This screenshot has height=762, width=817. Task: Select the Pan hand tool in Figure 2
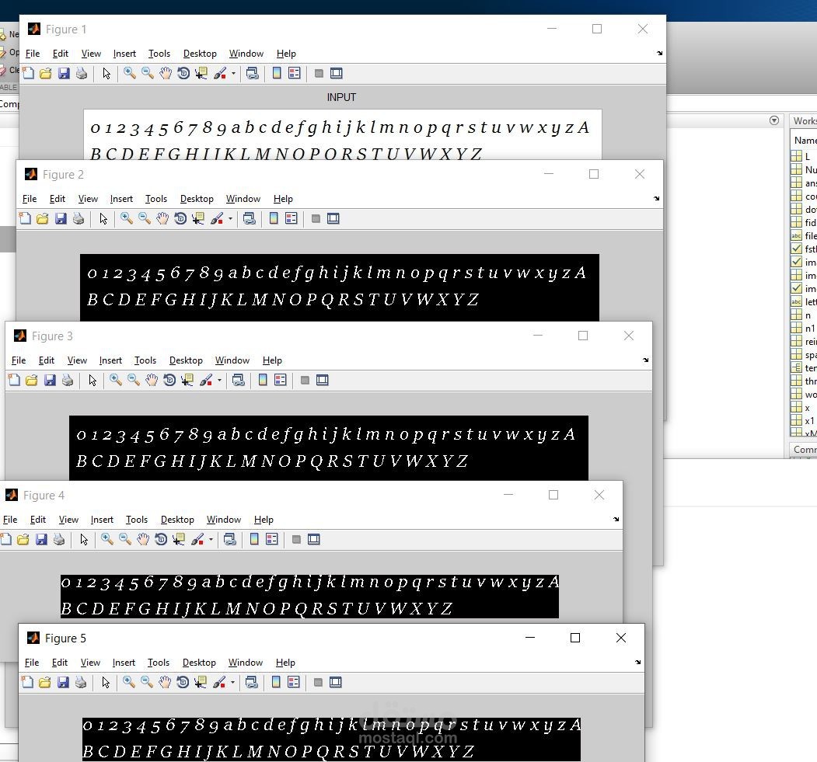(162, 219)
